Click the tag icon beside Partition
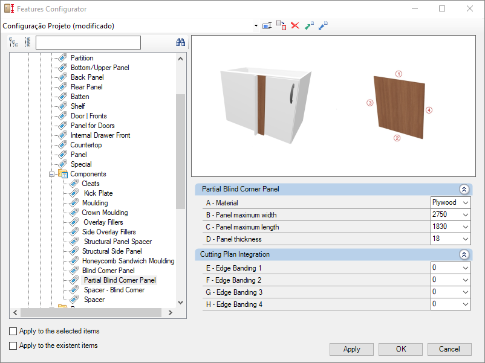485x363 pixels. [x=63, y=58]
